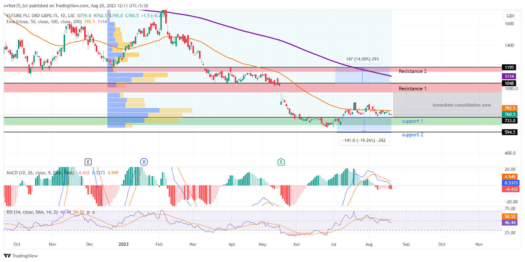Viewport: 525px width, 262px height.
Task: Click the 1400 price axis label
Action: pyautogui.click(x=509, y=45)
